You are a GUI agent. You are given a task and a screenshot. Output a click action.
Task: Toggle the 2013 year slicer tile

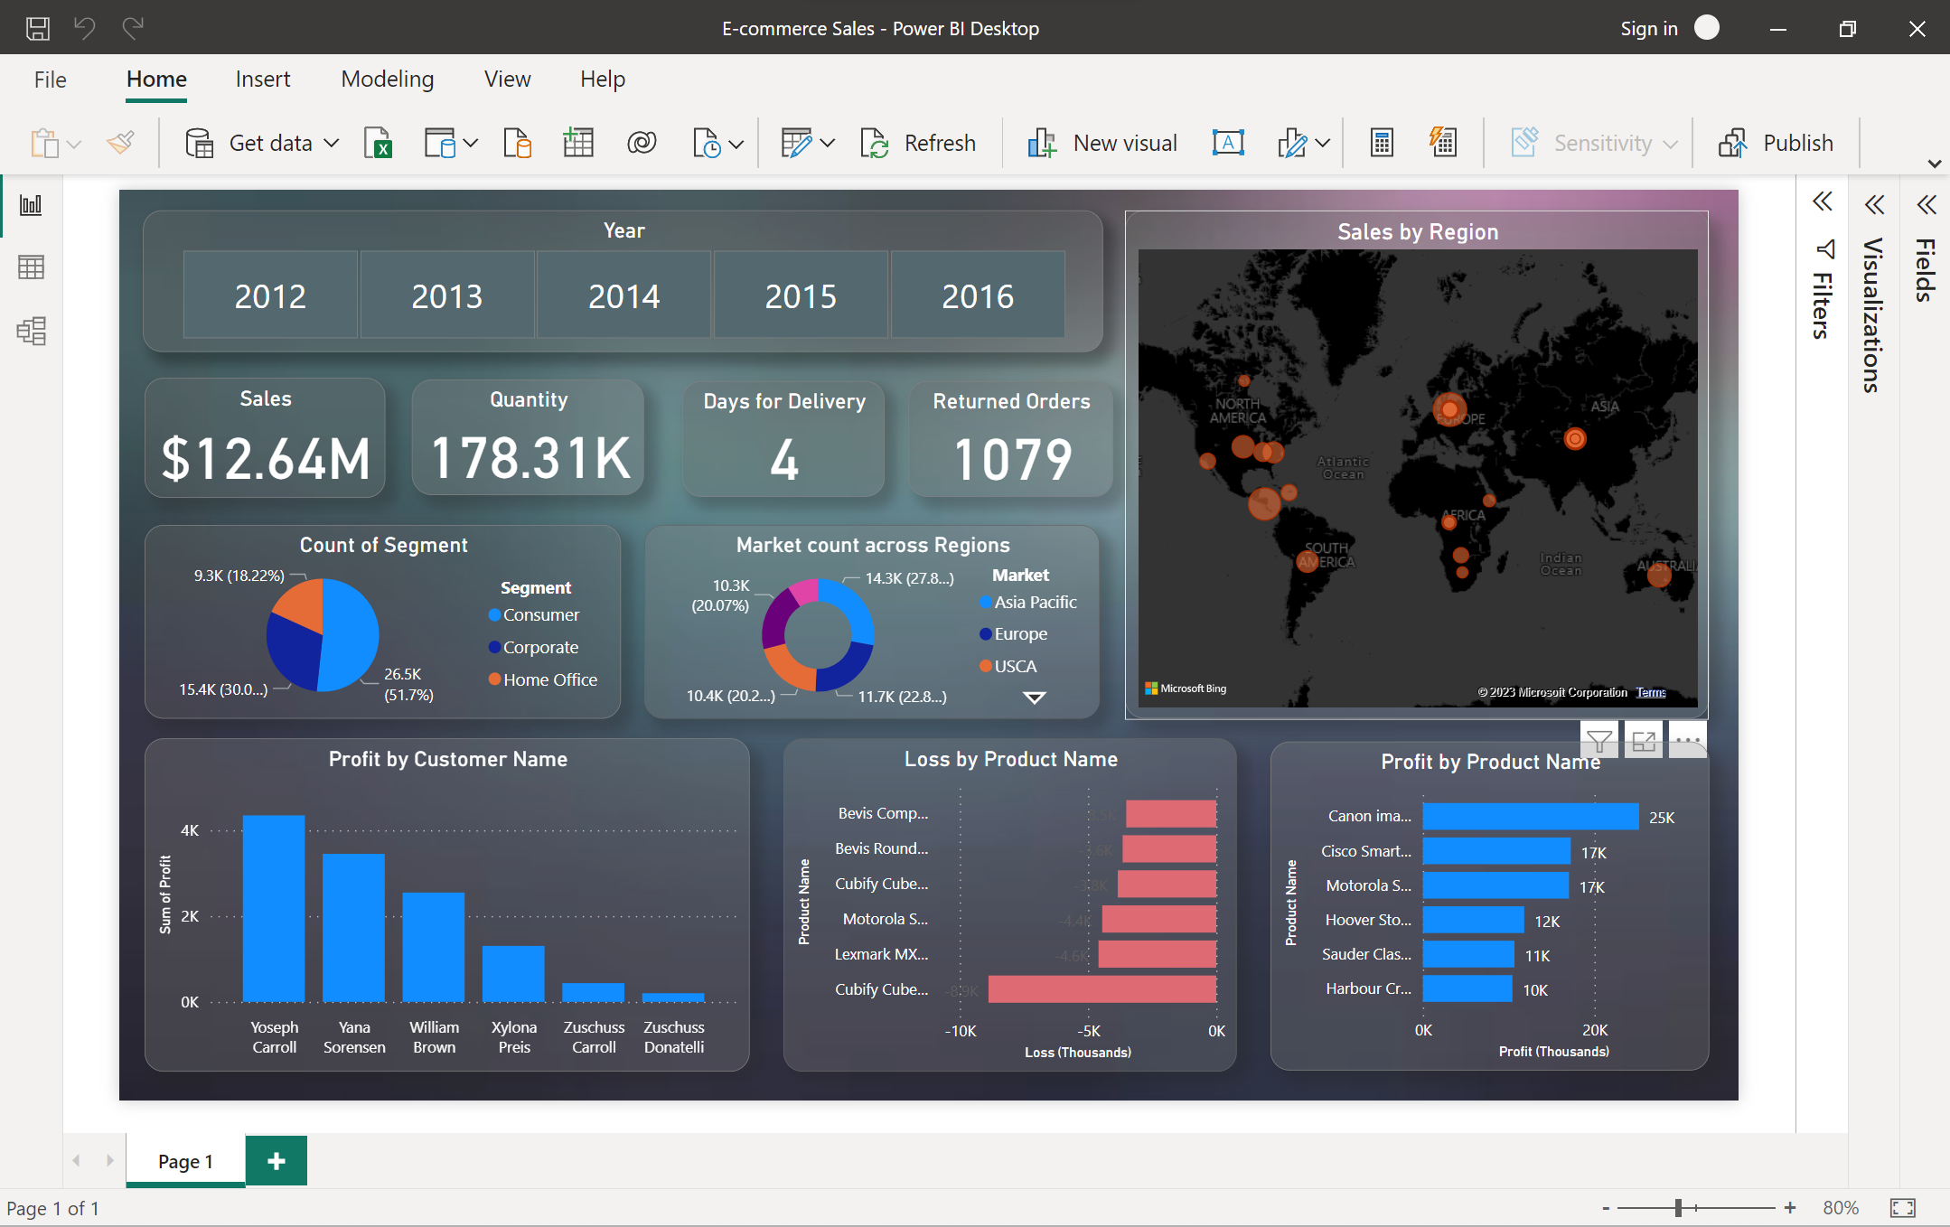[446, 295]
